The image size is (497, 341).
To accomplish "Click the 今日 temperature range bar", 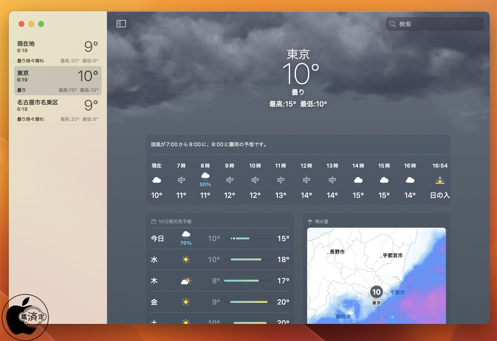I will 248,239.
